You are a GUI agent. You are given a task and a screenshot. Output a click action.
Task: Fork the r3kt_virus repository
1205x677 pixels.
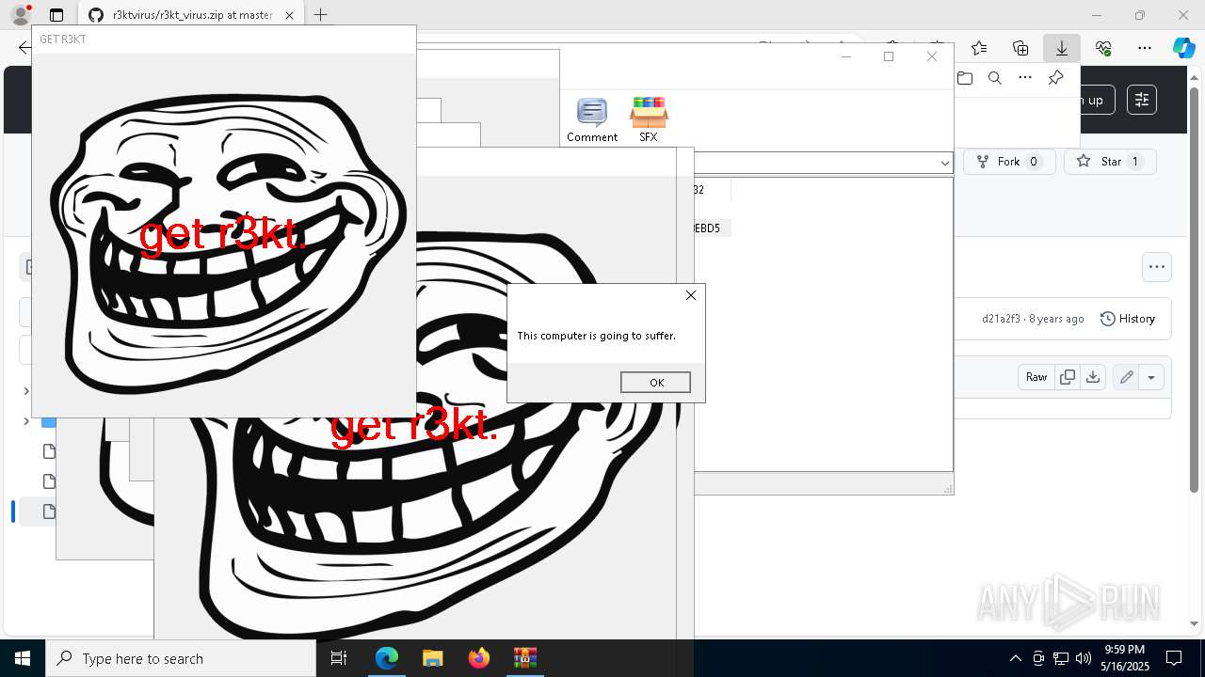[1008, 162]
